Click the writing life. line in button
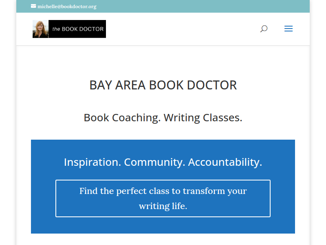Image resolution: width=326 pixels, height=245 pixels. pos(163,206)
